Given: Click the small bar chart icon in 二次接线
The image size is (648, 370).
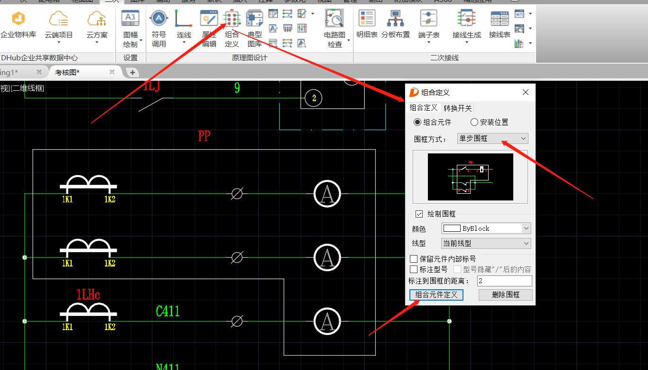Looking at the screenshot, I should pos(519,44).
